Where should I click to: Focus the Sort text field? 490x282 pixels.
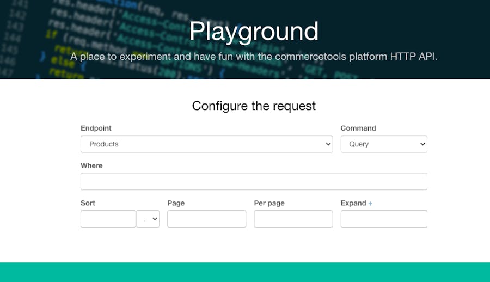click(x=108, y=219)
